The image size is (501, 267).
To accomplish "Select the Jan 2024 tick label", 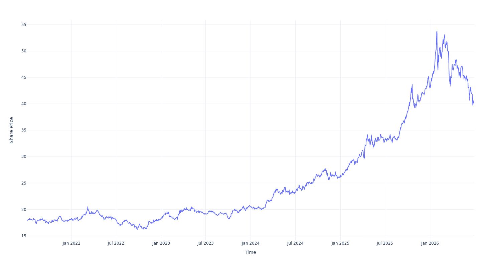I will [x=251, y=243].
